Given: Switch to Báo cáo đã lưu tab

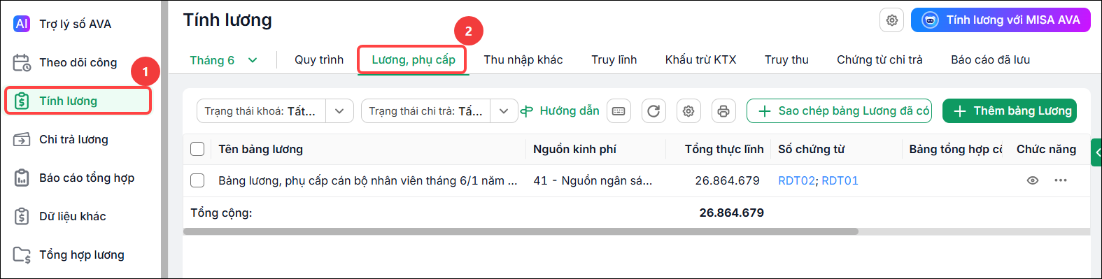Looking at the screenshot, I should coord(990,59).
